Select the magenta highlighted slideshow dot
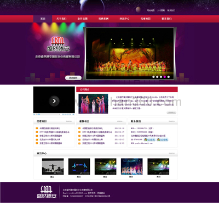 [x=165, y=77]
